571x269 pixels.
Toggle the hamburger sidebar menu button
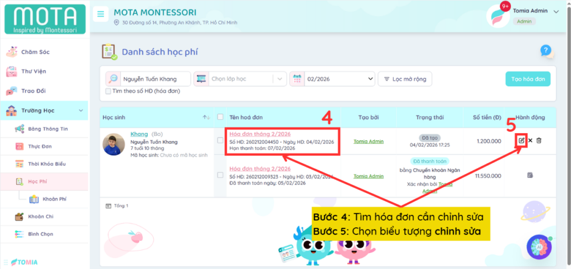[x=100, y=14]
